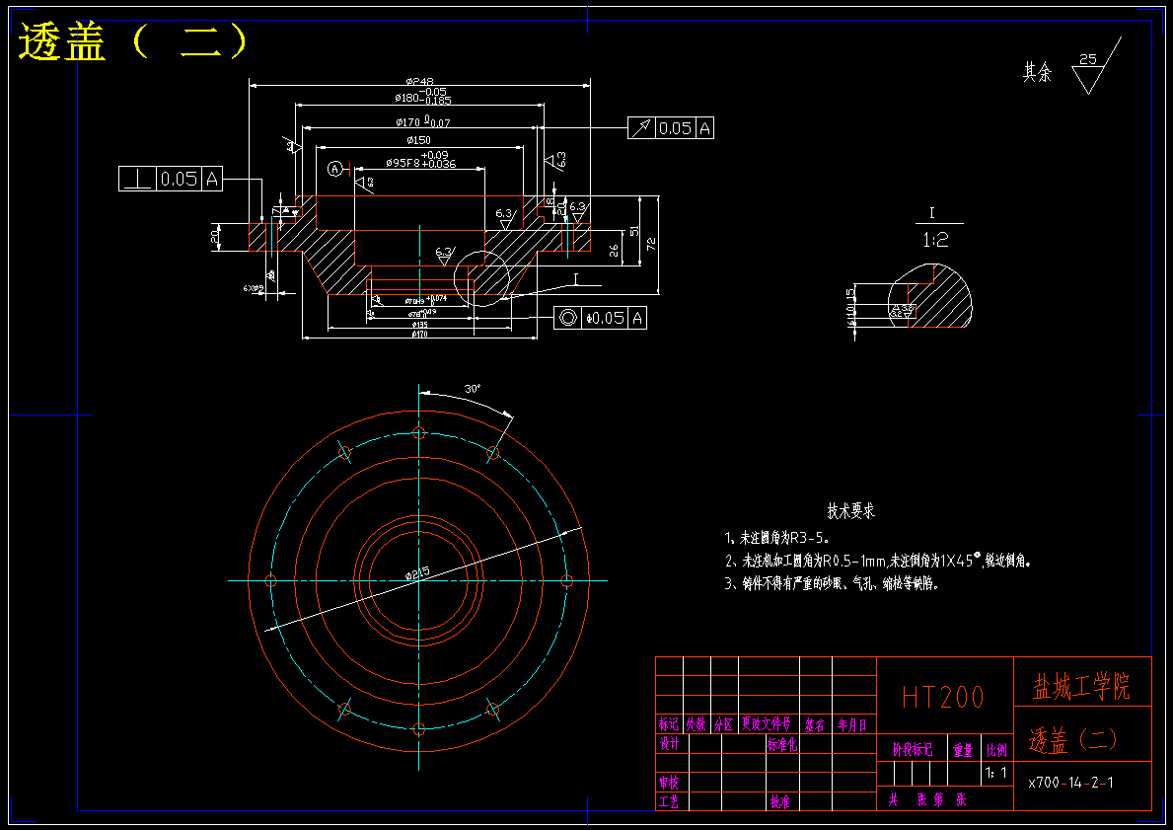Click the 技术要求 heading
The height and width of the screenshot is (830, 1173).
click(x=850, y=511)
